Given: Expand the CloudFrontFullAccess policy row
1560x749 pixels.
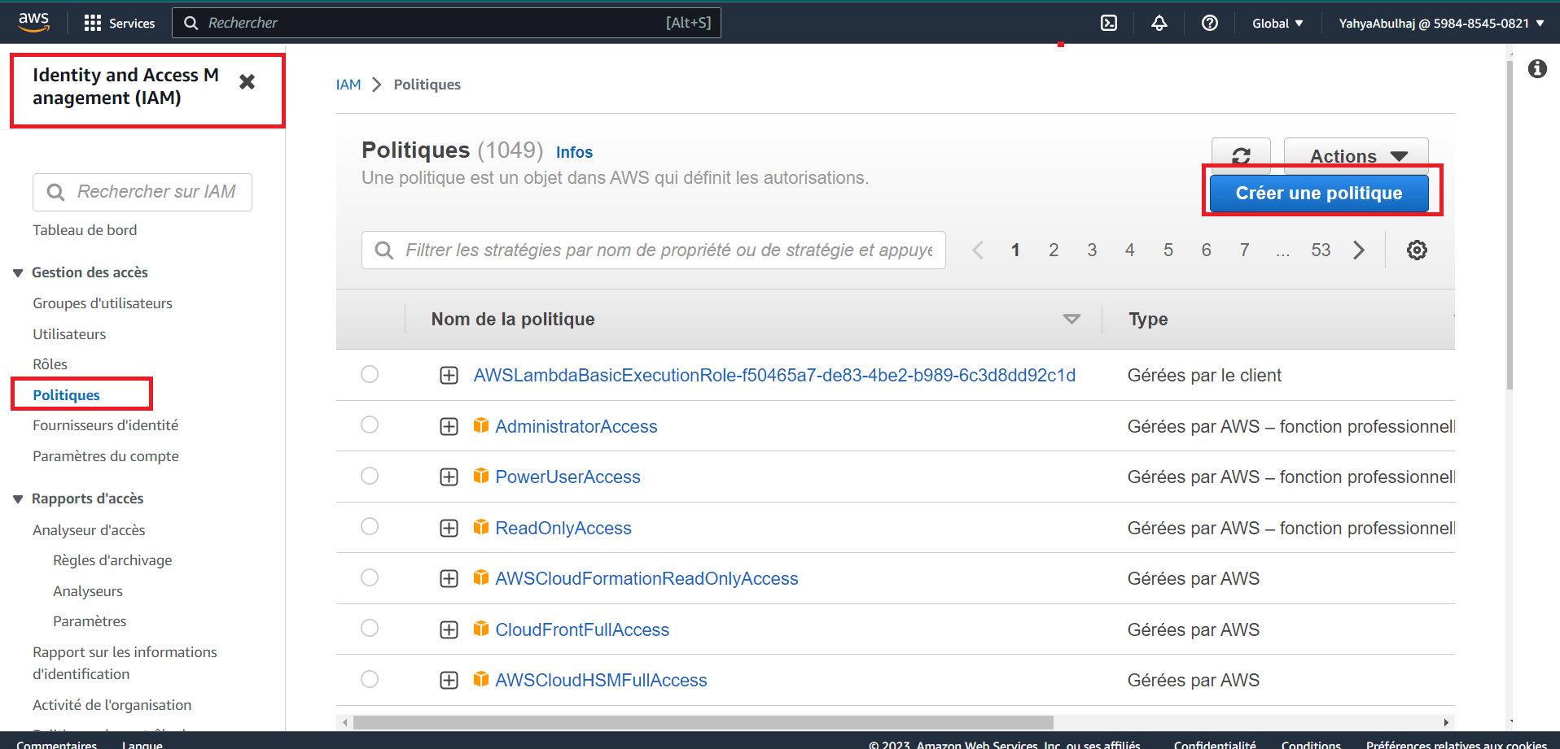Looking at the screenshot, I should [449, 629].
